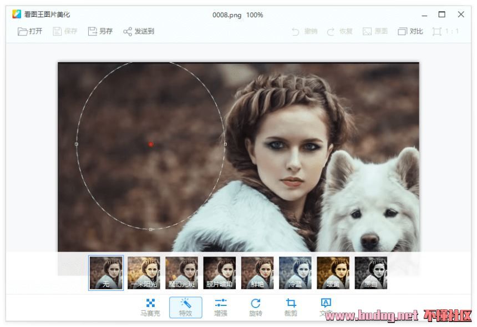The width and height of the screenshot is (477, 327).
Task: Choose the 魔幻光斑 filter effect
Action: [x=181, y=273]
